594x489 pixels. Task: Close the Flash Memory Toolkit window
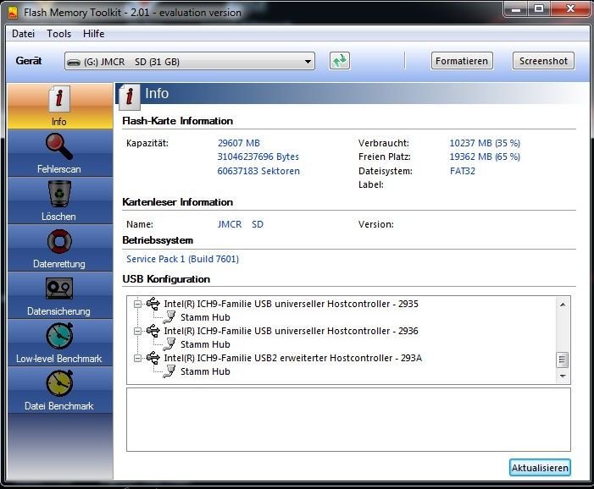tap(570, 8)
